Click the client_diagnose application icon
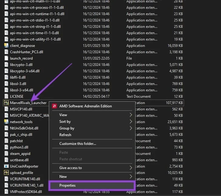This screenshot has width=221, height=196. (x=6, y=46)
